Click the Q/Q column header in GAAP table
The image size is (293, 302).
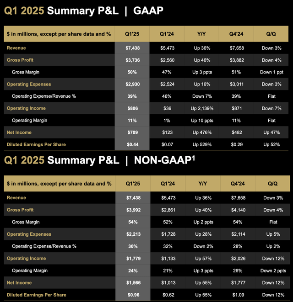(272, 34)
